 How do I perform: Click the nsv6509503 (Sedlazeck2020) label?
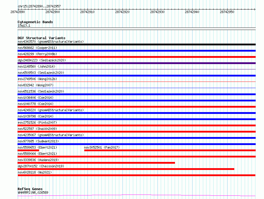(41, 73)
